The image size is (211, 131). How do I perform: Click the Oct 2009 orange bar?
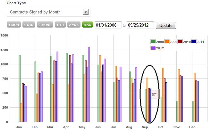click(163, 95)
